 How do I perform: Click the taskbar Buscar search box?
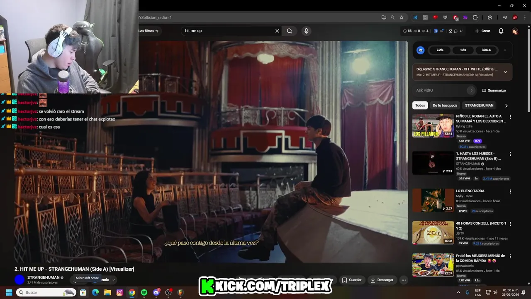[x=46, y=292]
